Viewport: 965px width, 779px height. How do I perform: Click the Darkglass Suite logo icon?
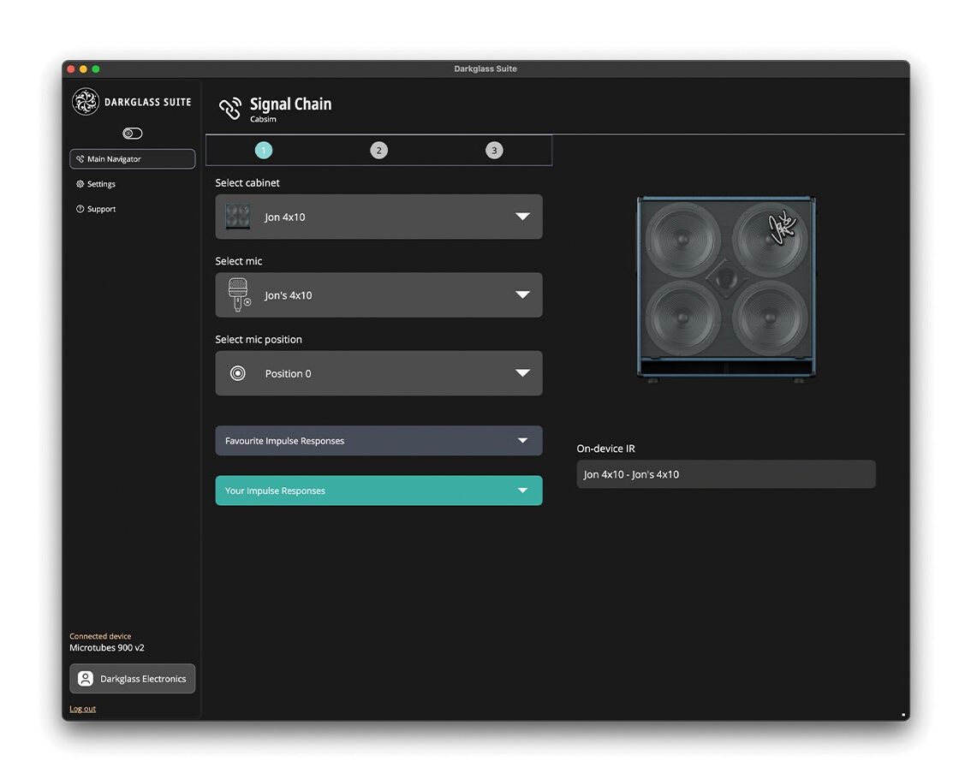(x=85, y=102)
